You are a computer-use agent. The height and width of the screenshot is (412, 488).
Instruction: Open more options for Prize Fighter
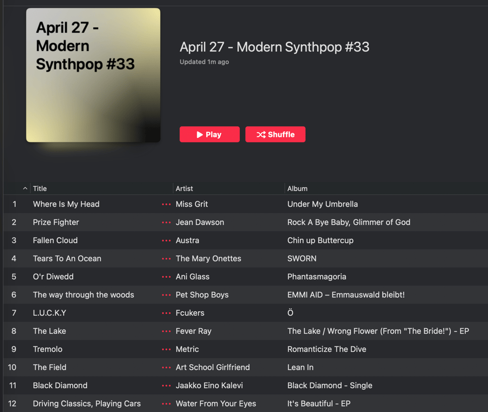point(166,222)
